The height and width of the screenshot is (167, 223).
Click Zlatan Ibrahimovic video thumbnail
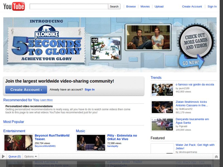pos(162,107)
